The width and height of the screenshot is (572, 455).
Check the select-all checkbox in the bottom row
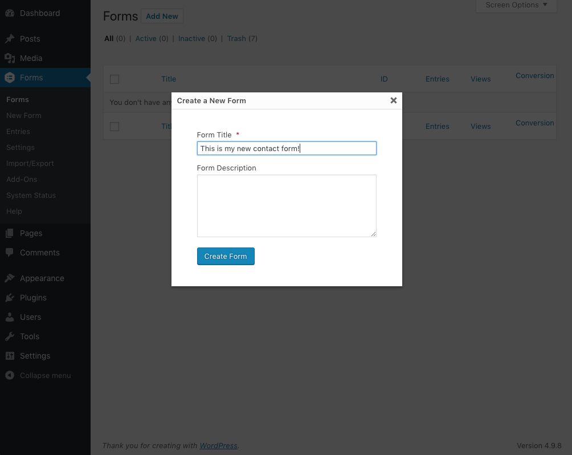pos(114,127)
